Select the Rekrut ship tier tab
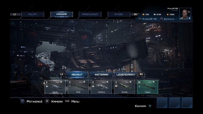Viewport: 203px width, 114px height. coord(77,74)
